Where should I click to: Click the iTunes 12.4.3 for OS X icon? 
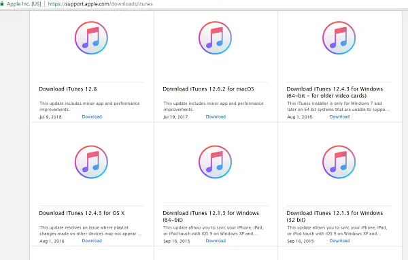(x=91, y=162)
